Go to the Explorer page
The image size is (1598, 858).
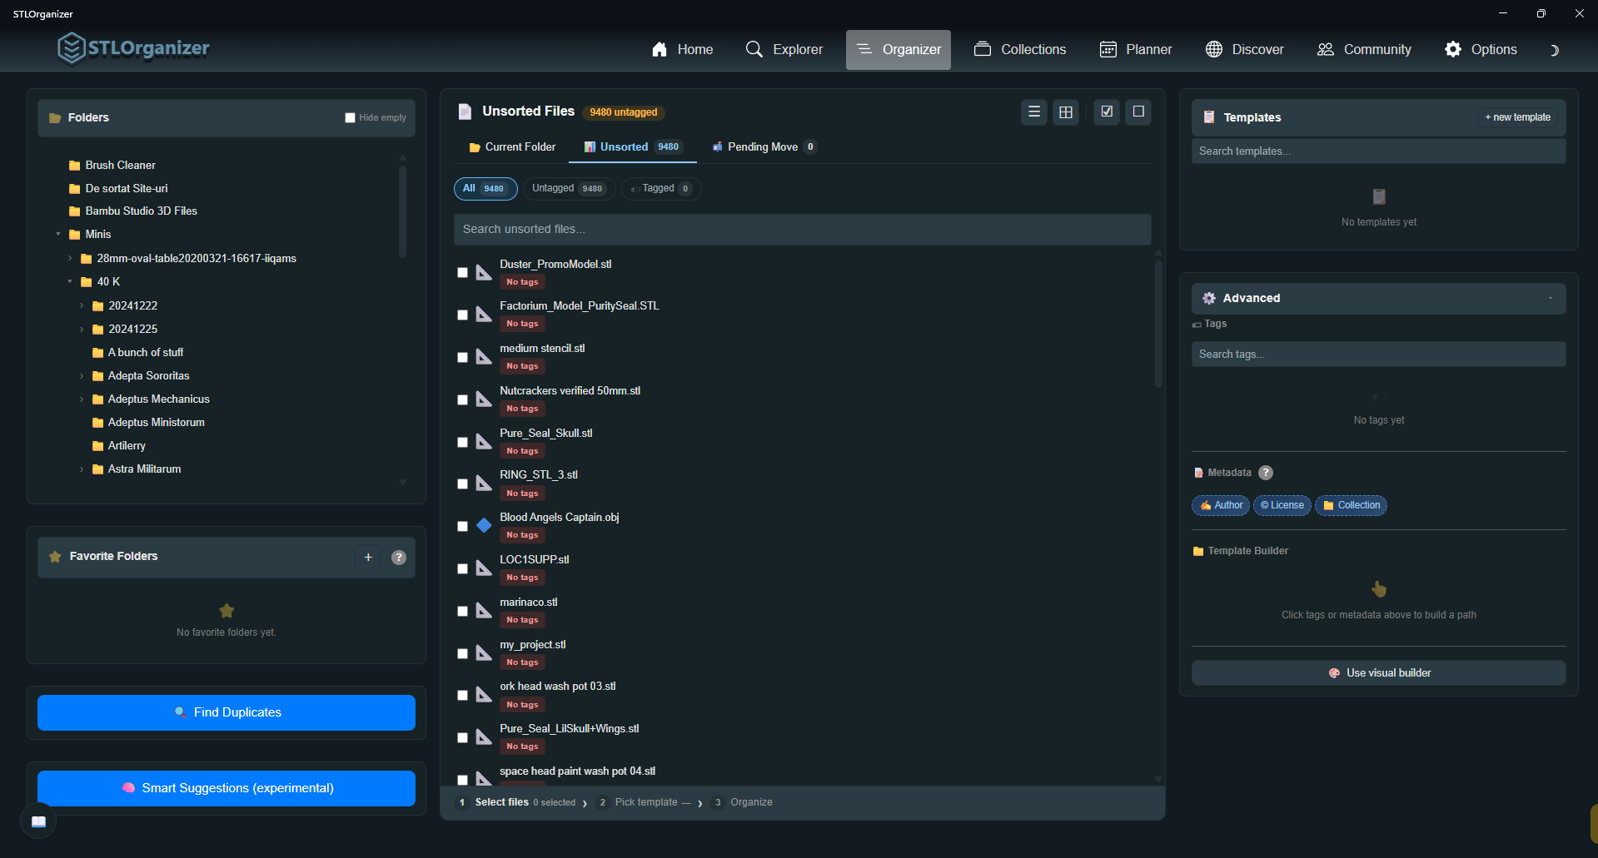click(x=784, y=50)
